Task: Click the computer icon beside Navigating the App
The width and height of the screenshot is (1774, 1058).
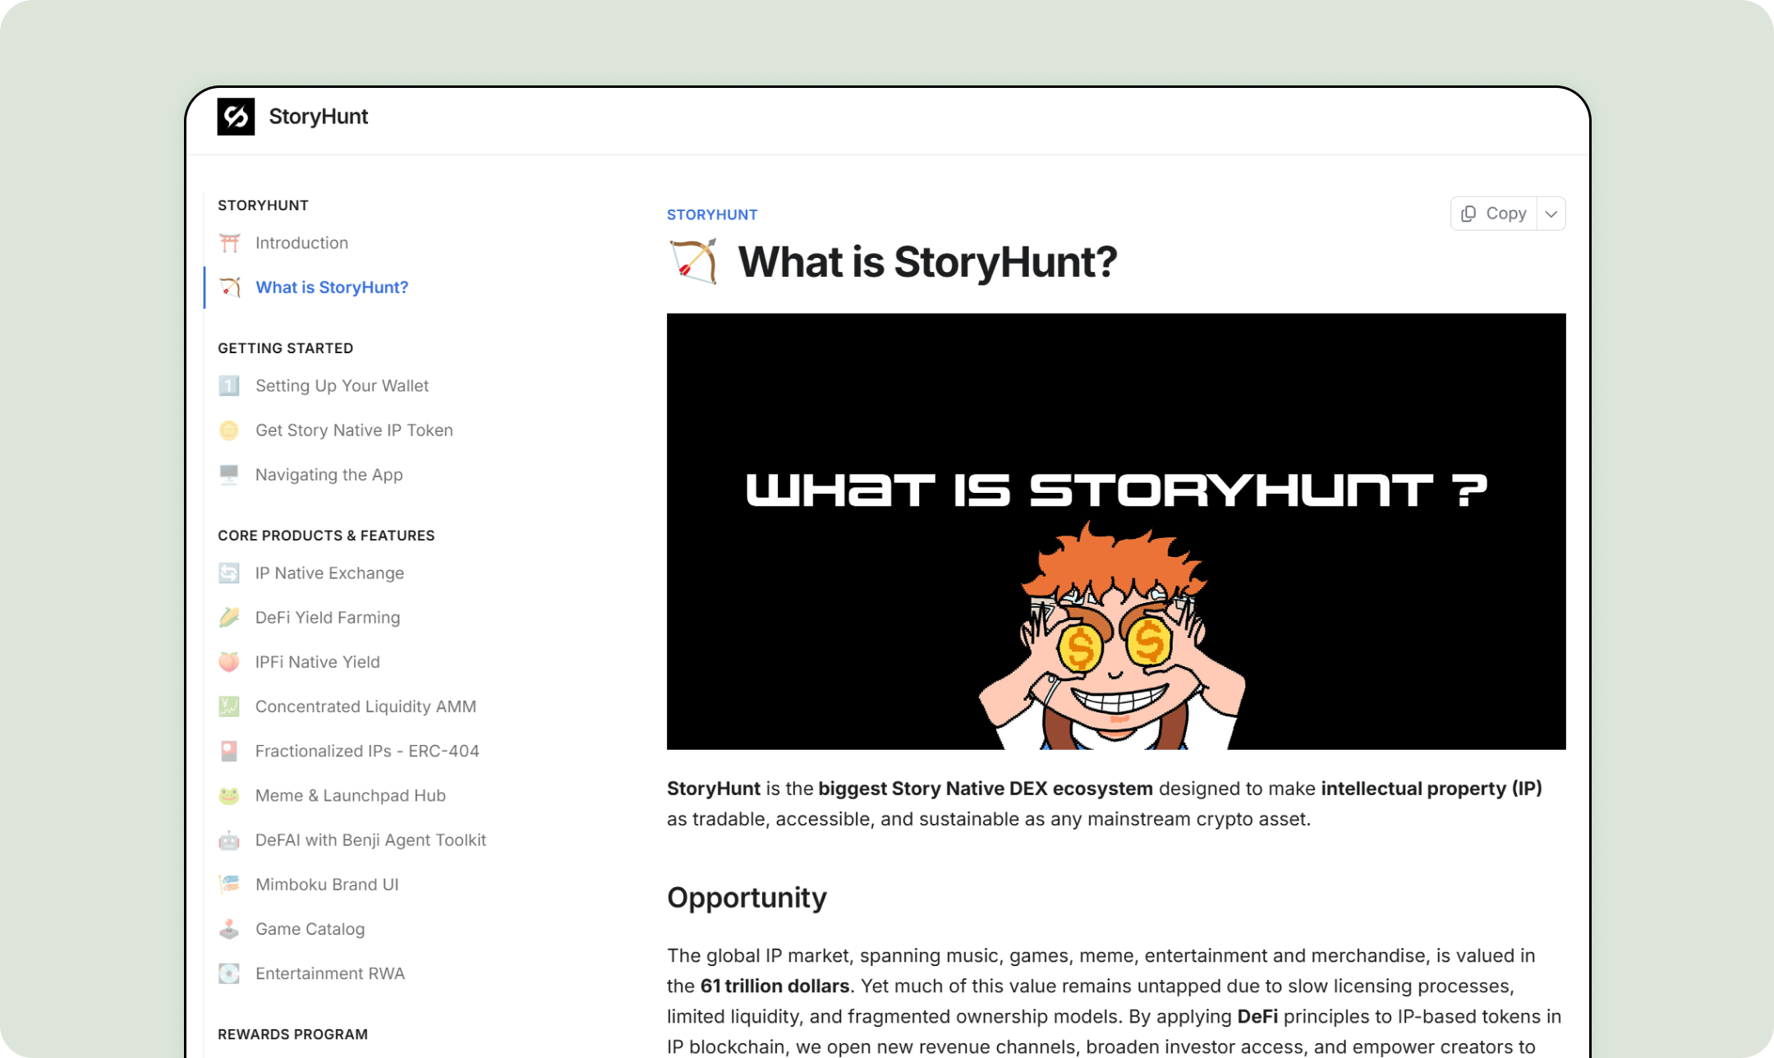Action: [229, 475]
